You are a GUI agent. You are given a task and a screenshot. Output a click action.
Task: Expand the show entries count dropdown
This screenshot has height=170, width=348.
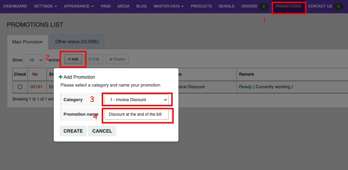[x=34, y=60]
